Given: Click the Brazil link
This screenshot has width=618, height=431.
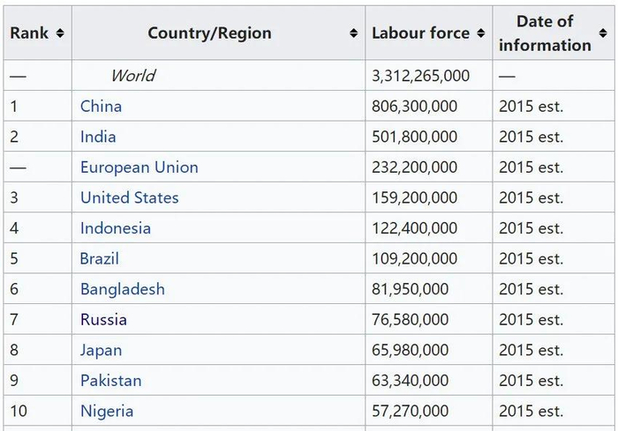Looking at the screenshot, I should [x=99, y=259].
